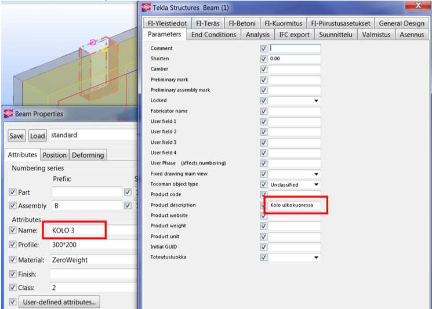
Task: Open the FI-Yleistiedot tab
Action: [x=167, y=23]
